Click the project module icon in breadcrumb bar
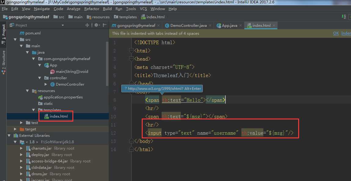 pos(5,17)
